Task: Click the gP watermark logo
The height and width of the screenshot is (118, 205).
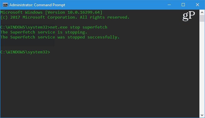Action: coord(189,16)
